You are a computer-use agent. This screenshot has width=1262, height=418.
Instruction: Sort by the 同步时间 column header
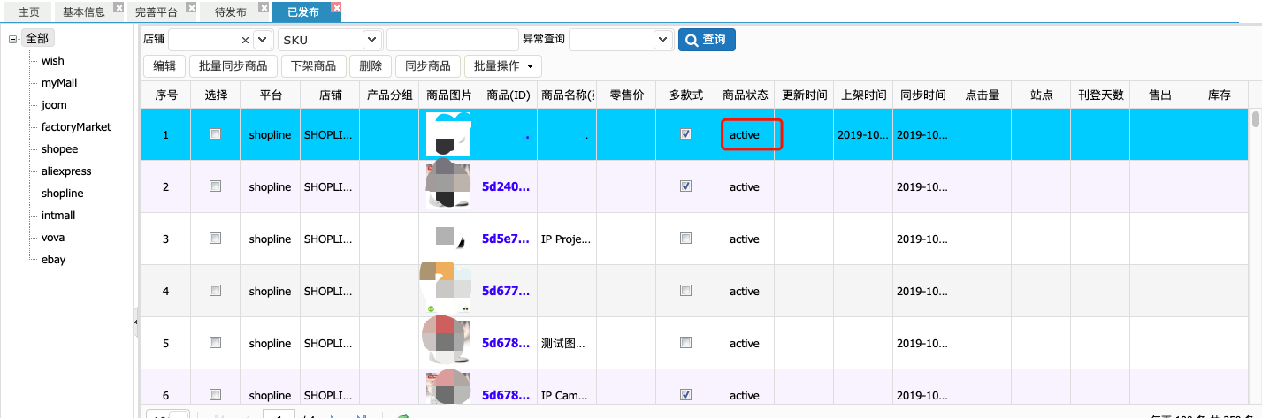[922, 95]
